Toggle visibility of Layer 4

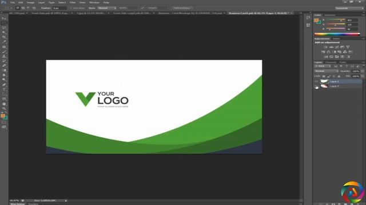point(316,87)
